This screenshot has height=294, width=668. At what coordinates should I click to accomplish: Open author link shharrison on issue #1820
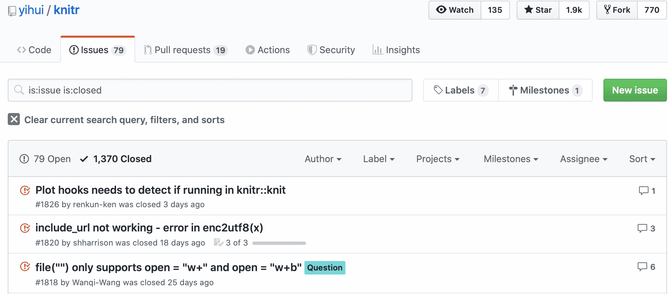click(x=93, y=243)
